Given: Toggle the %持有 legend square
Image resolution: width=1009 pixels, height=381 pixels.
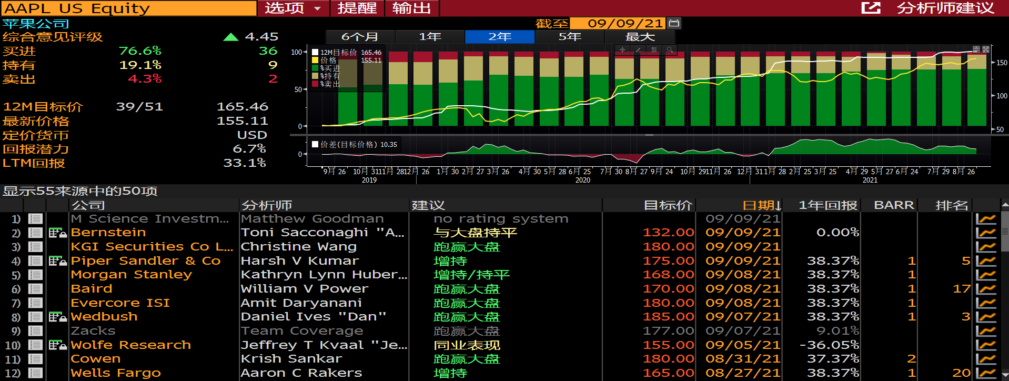Looking at the screenshot, I should tap(315, 76).
